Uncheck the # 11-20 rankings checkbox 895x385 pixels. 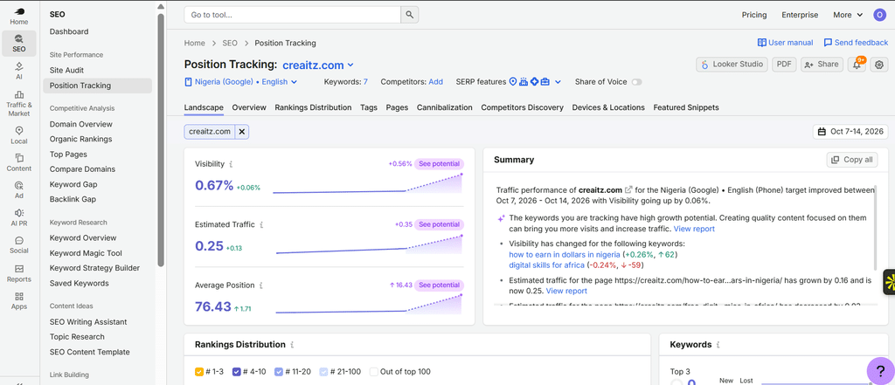click(x=279, y=372)
